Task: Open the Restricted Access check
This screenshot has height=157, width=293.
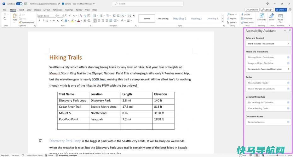Action: pos(268,122)
